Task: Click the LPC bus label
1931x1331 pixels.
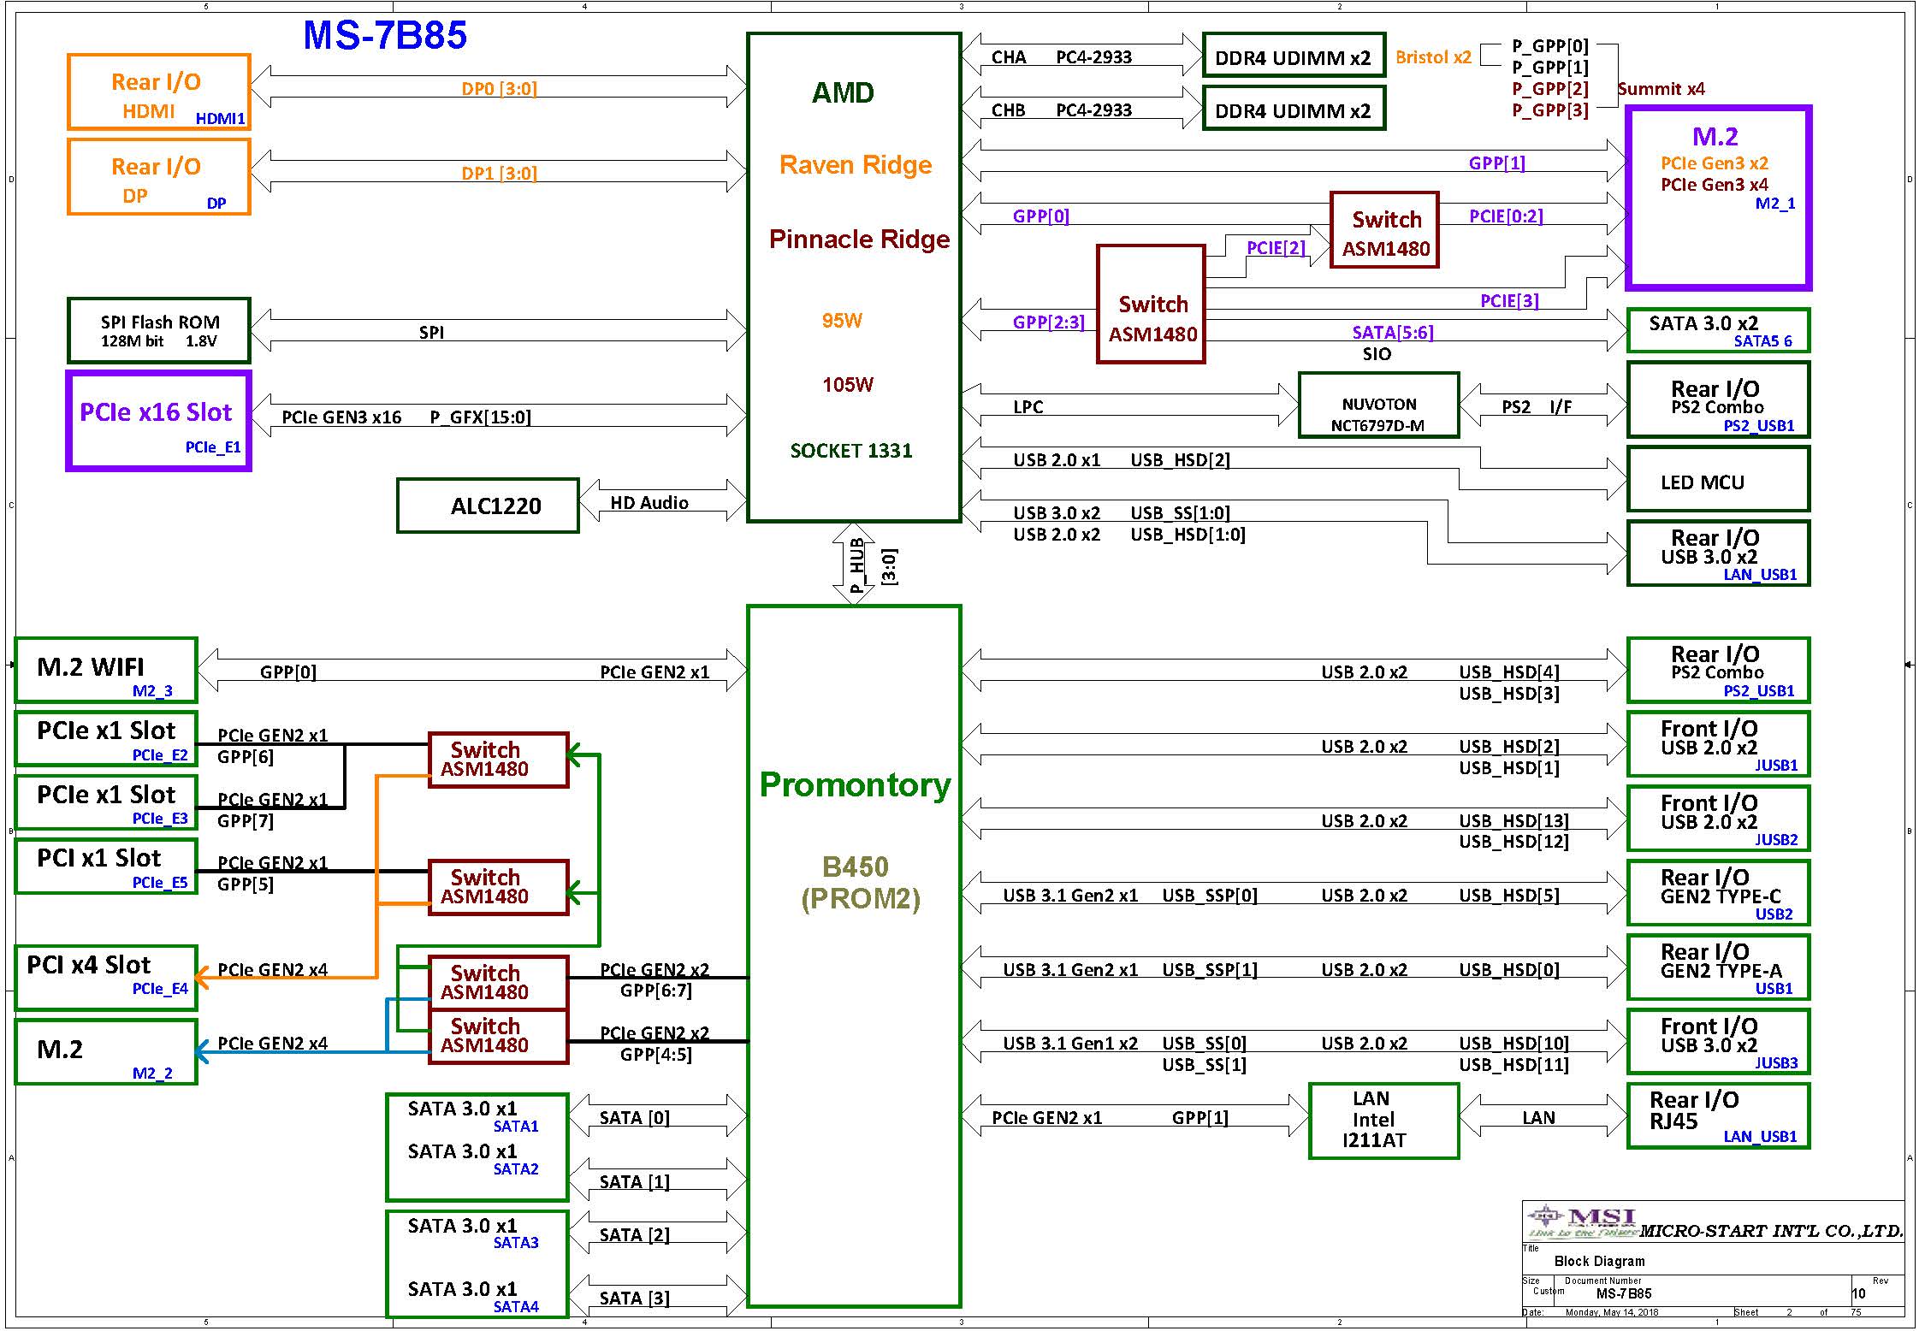Action: point(1028,407)
